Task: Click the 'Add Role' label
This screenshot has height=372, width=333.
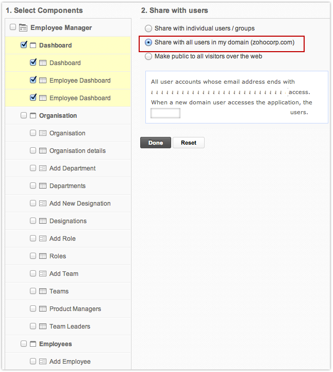Action: pyautogui.click(x=62, y=238)
